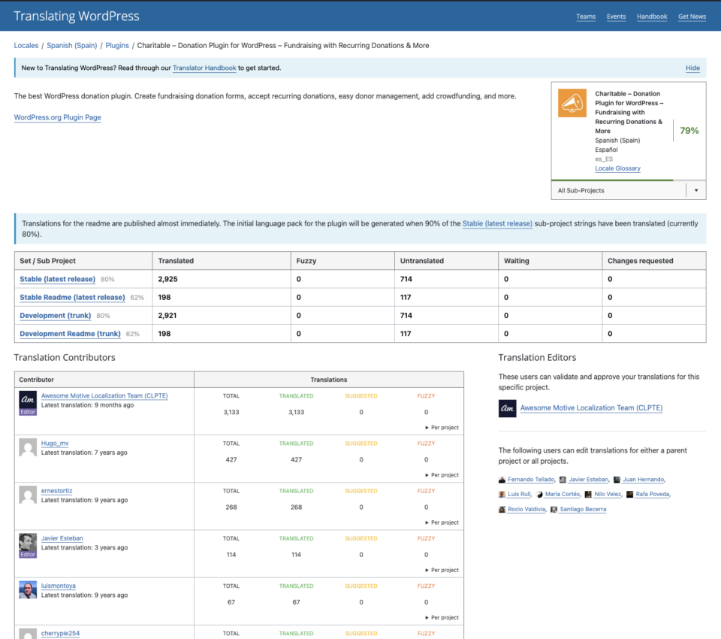This screenshot has width=721, height=639.
Task: Click Nilo Velez's small avatar
Action: tap(588, 495)
